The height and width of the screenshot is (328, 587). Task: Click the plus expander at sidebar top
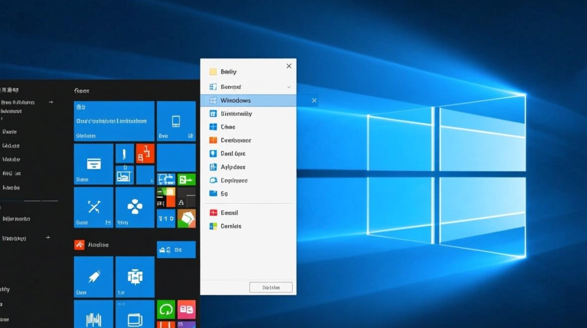pyautogui.click(x=51, y=102)
